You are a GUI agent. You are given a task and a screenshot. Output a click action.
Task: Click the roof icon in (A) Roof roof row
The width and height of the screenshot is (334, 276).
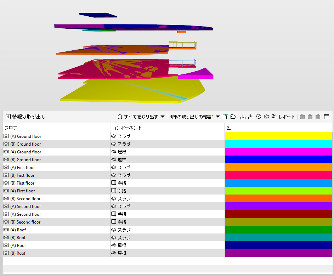click(x=114, y=245)
